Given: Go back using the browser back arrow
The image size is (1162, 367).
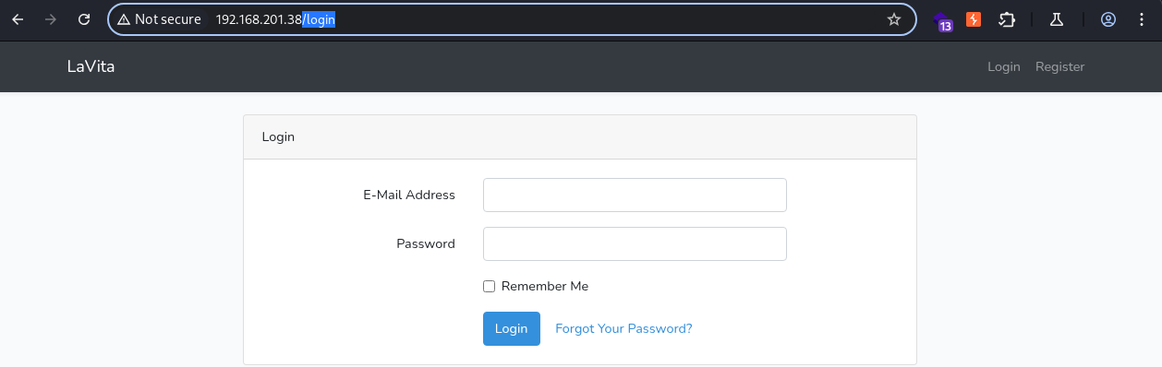Looking at the screenshot, I should pos(18,19).
